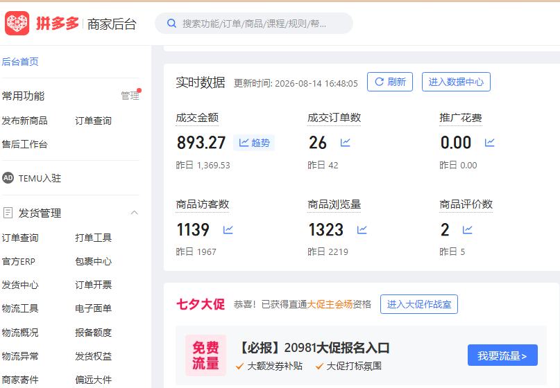Open 偏远大件

pyautogui.click(x=93, y=380)
